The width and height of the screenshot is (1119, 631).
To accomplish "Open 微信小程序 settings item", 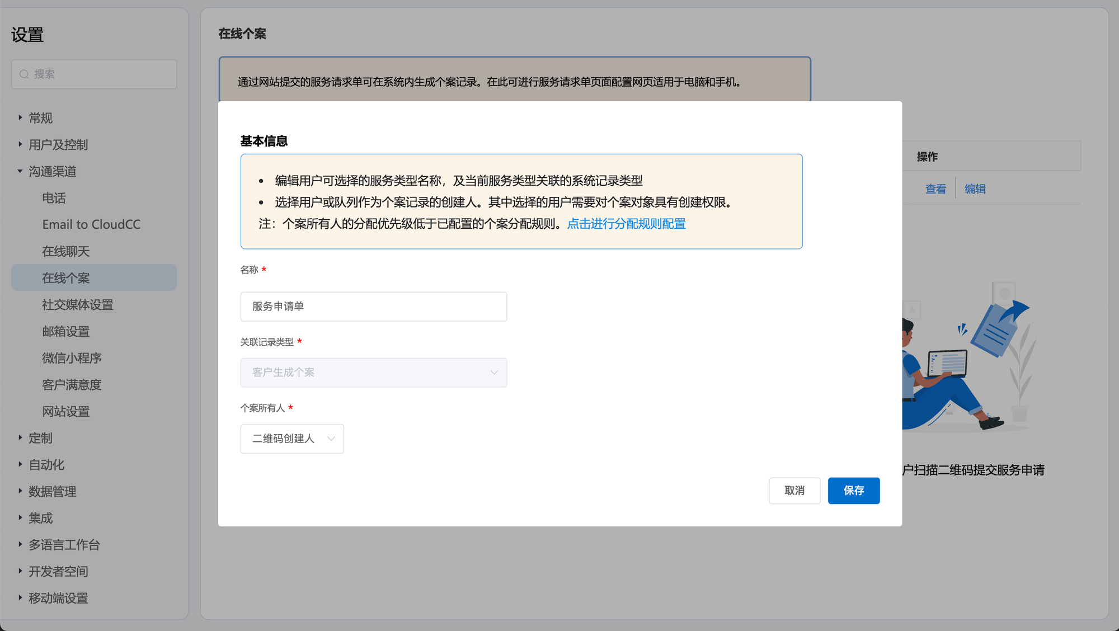I will (x=72, y=358).
